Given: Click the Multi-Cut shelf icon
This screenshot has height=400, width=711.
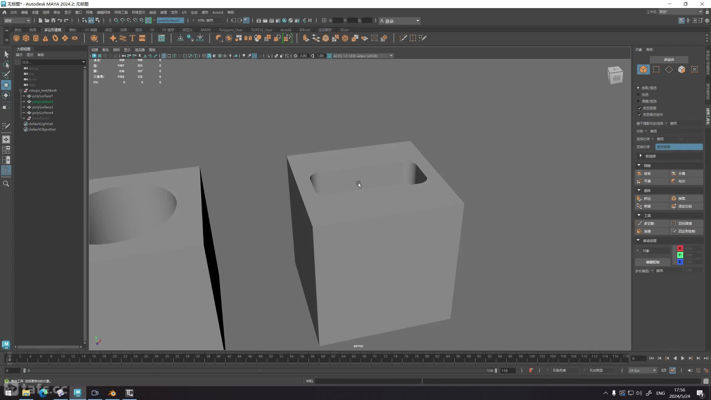Looking at the screenshot, I should coord(403,38).
